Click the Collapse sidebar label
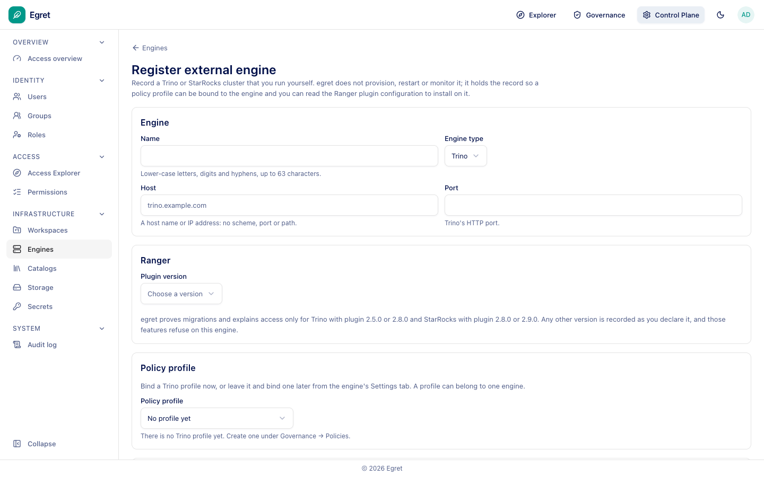The image size is (764, 477). tap(42, 444)
